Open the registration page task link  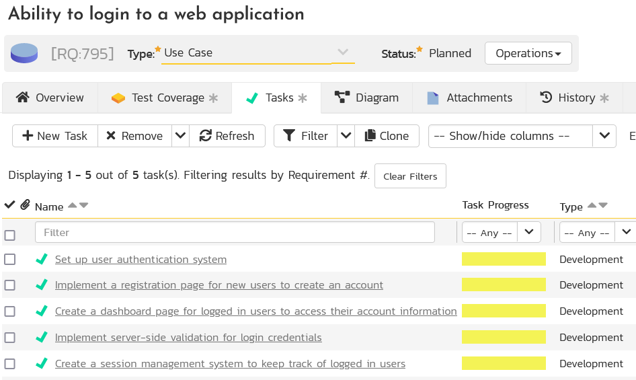point(219,285)
